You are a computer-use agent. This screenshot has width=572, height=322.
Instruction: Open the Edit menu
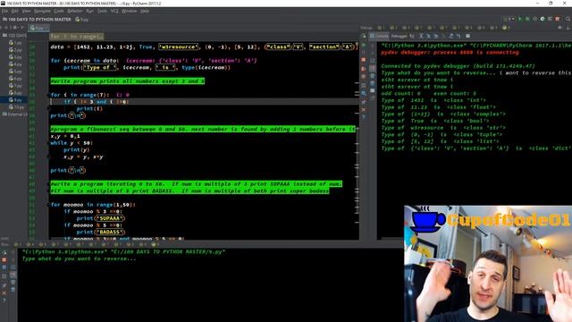(14, 11)
